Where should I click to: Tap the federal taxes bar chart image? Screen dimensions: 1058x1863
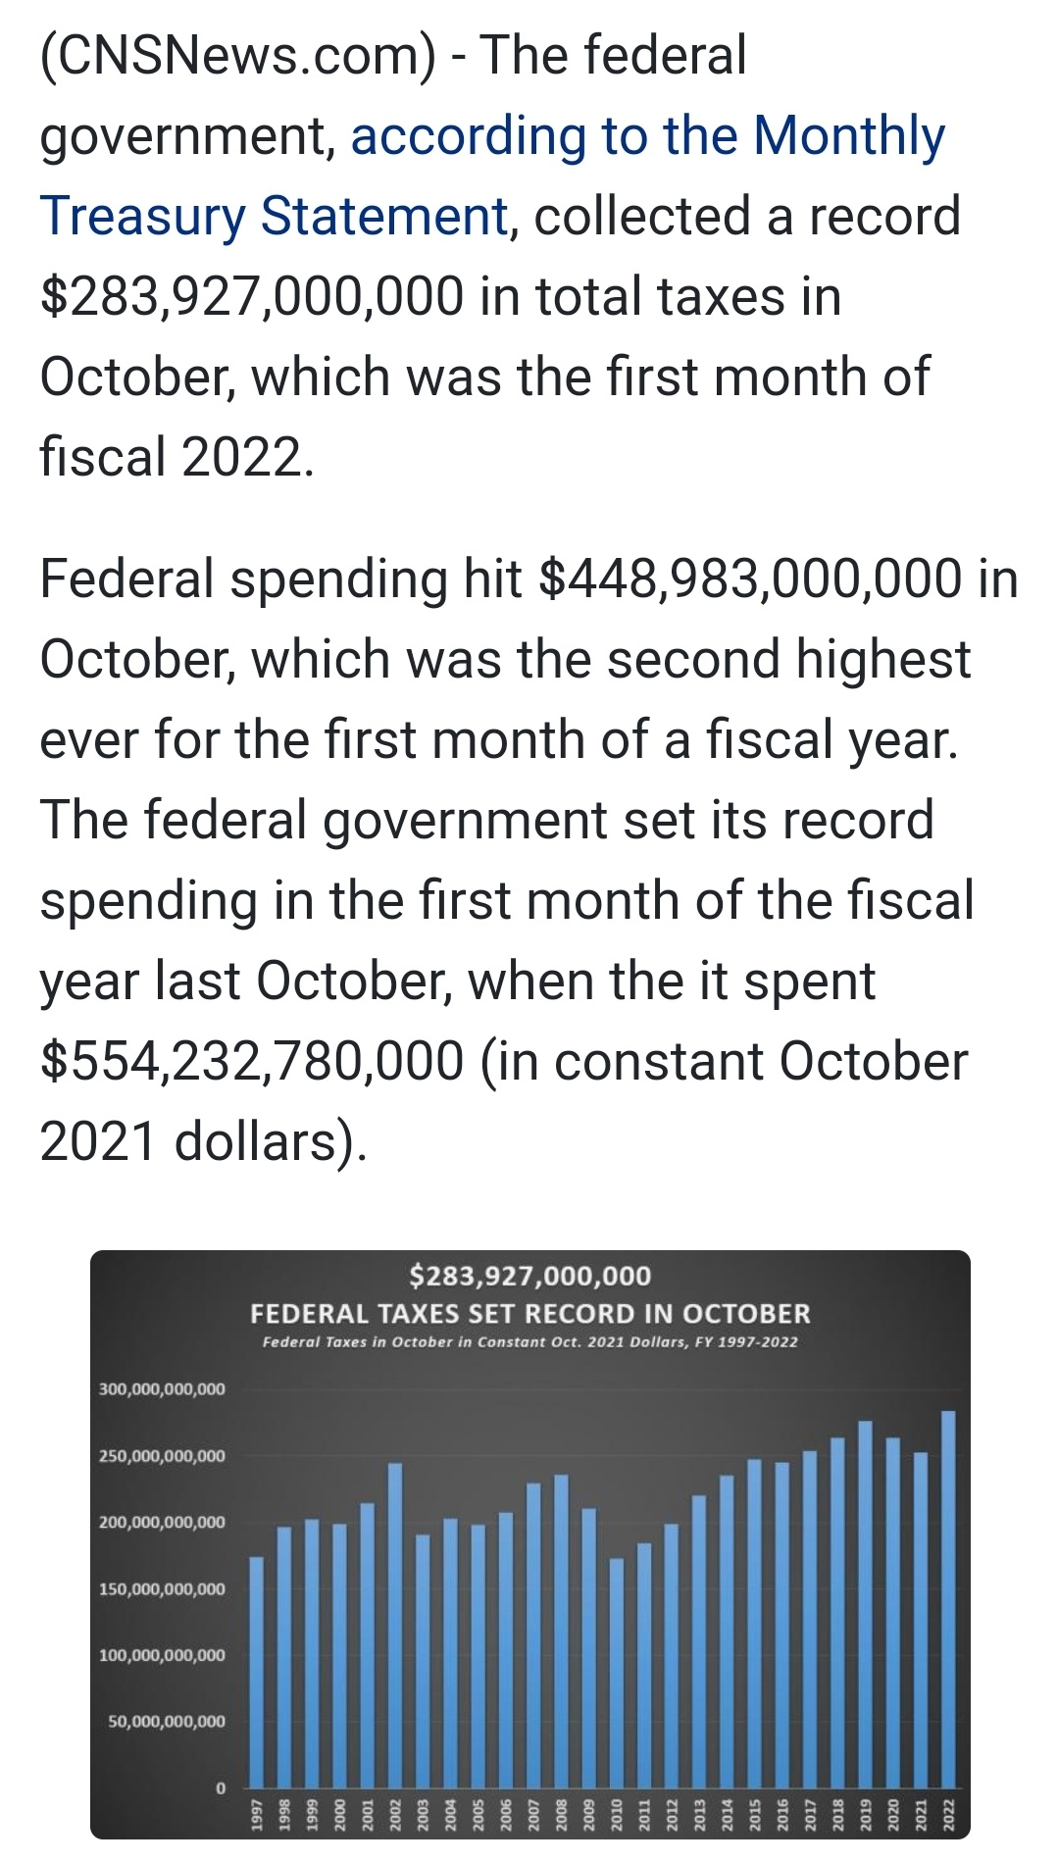530,1544
